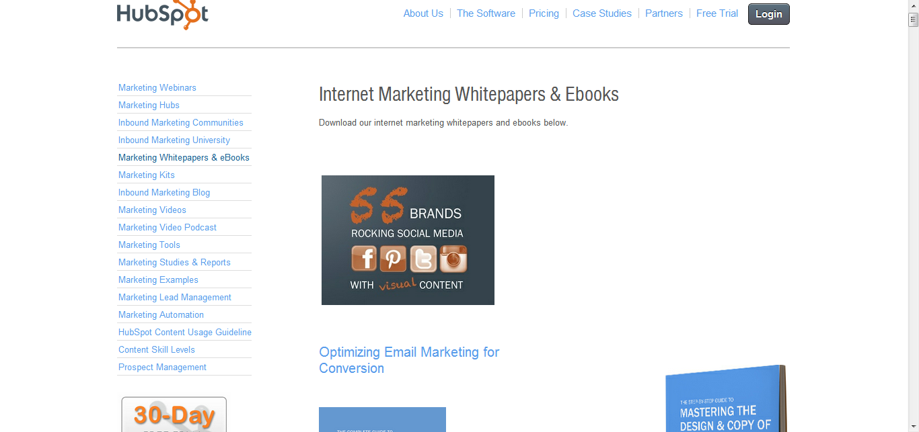Click the Instagram icon in the banner
This screenshot has width=919, height=432.
tap(453, 259)
